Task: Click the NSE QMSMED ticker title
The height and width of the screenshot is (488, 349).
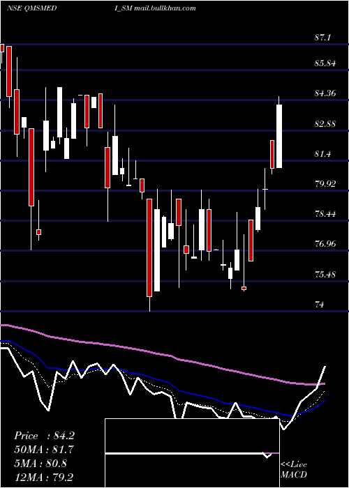Action: (32, 8)
